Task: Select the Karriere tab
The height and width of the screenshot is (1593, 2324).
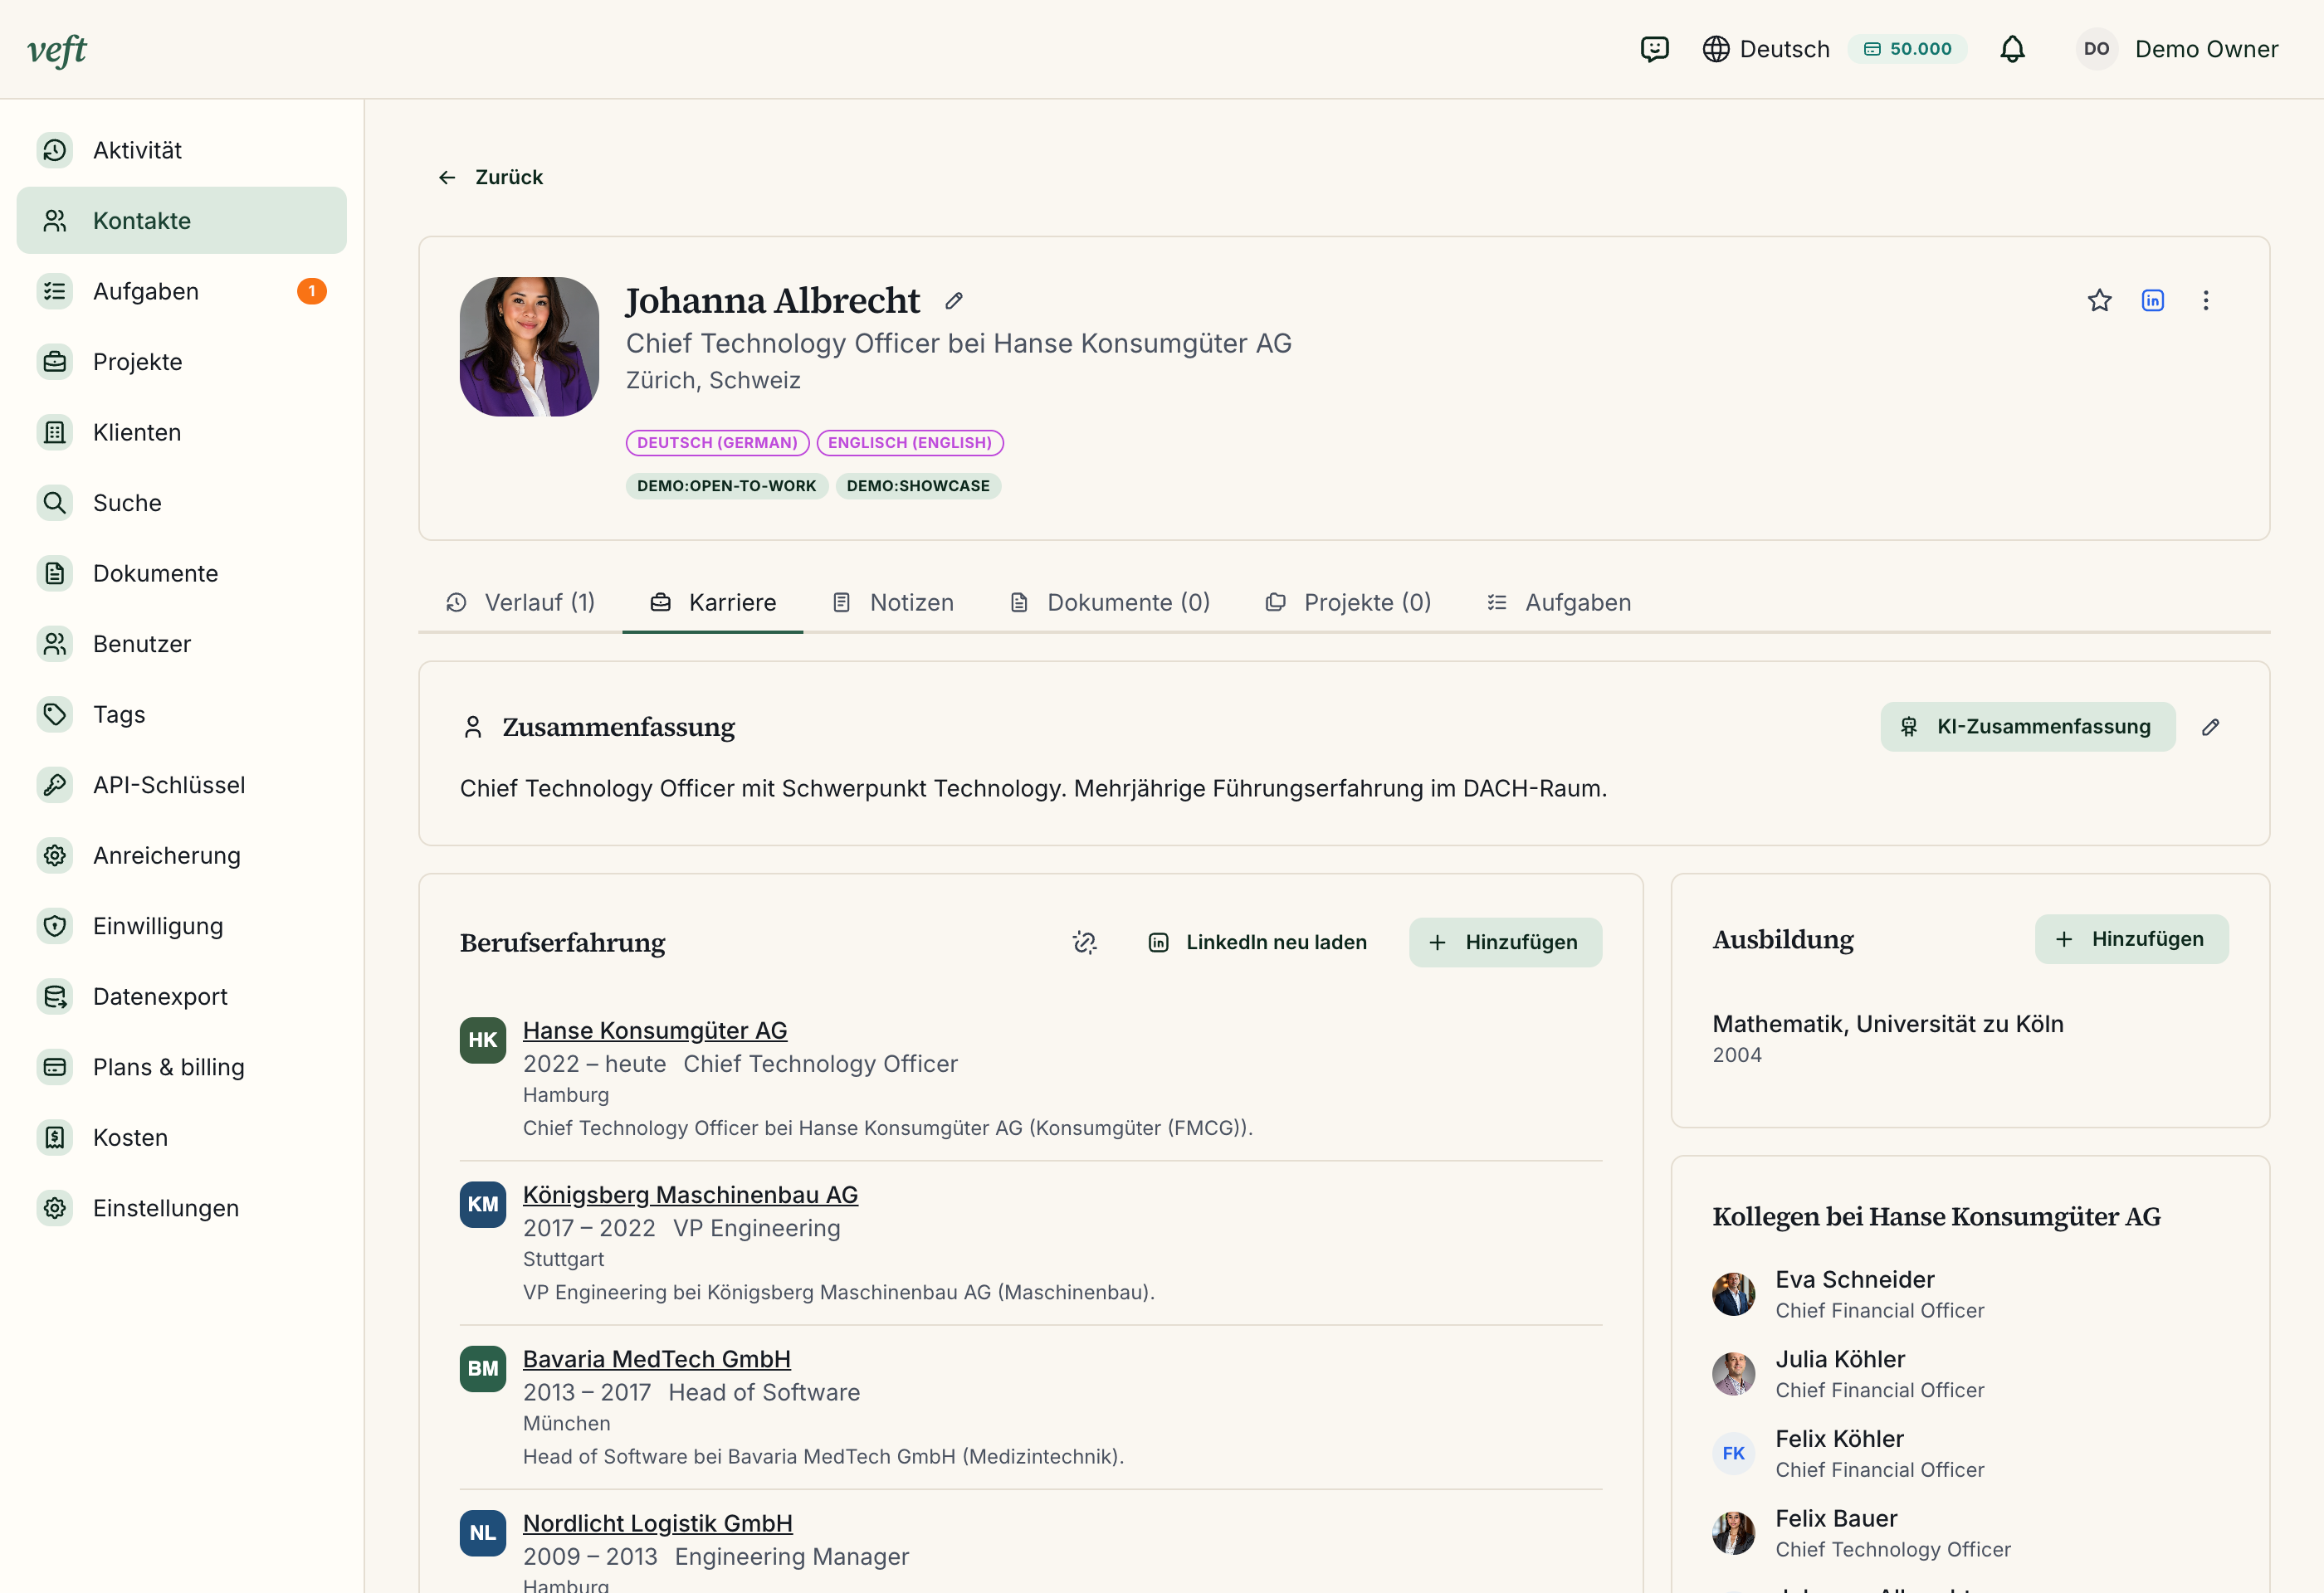Action: click(x=712, y=602)
